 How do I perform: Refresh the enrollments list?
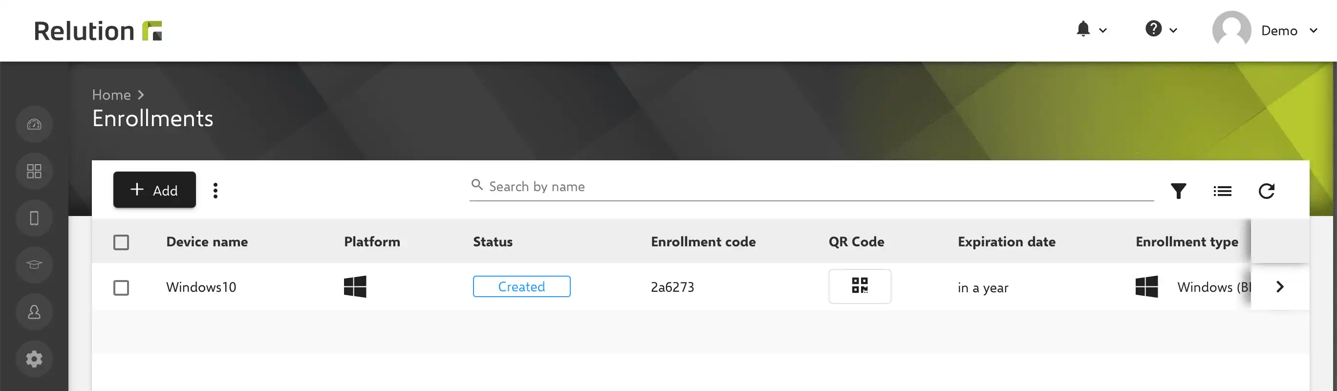[1267, 191]
